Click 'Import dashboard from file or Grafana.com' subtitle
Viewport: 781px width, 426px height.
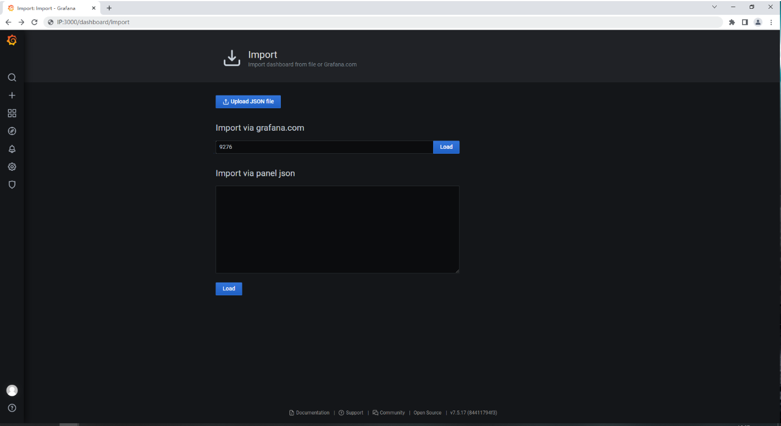[x=302, y=65]
